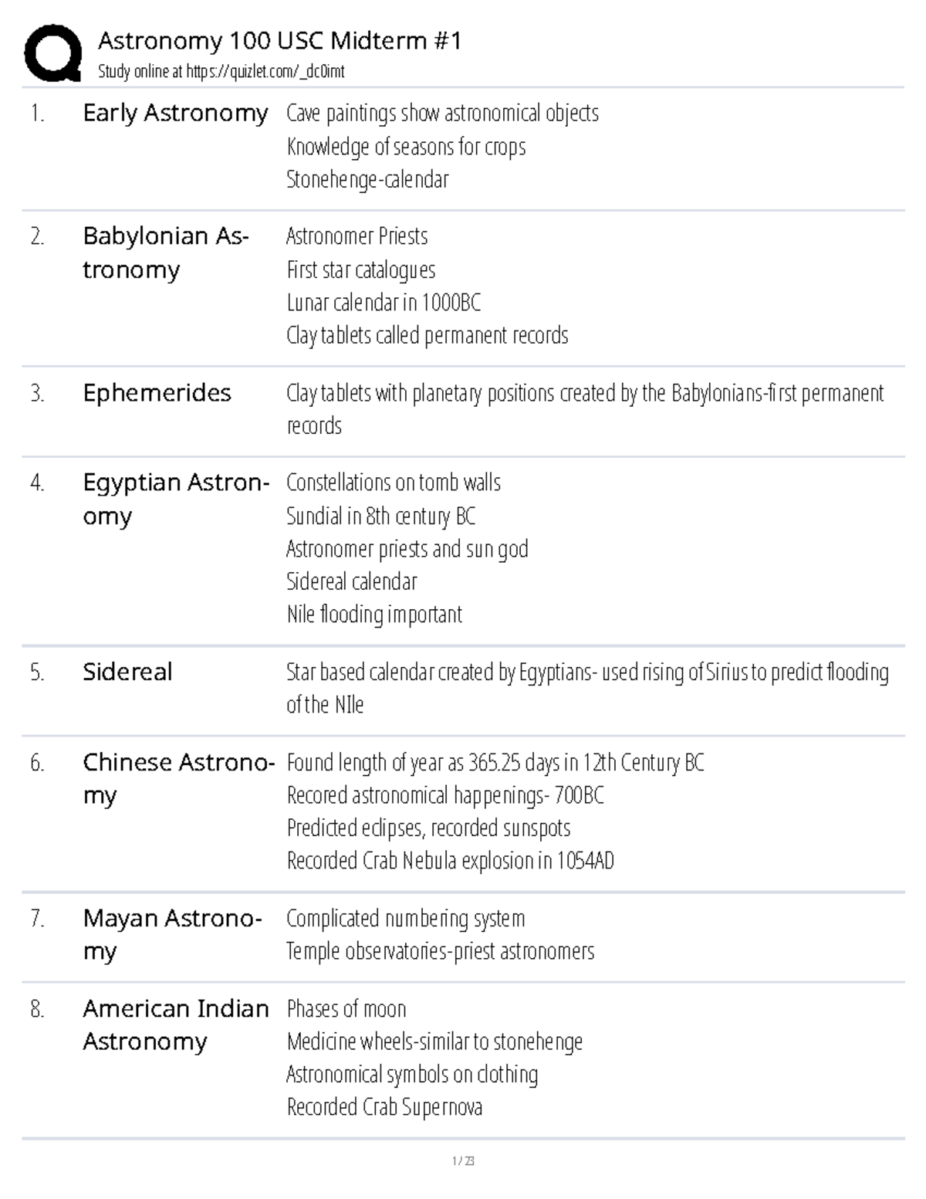This screenshot has width=926, height=1199.
Task: Click the 'Lunar calendar in 1000BC' line
Action: coord(384,302)
